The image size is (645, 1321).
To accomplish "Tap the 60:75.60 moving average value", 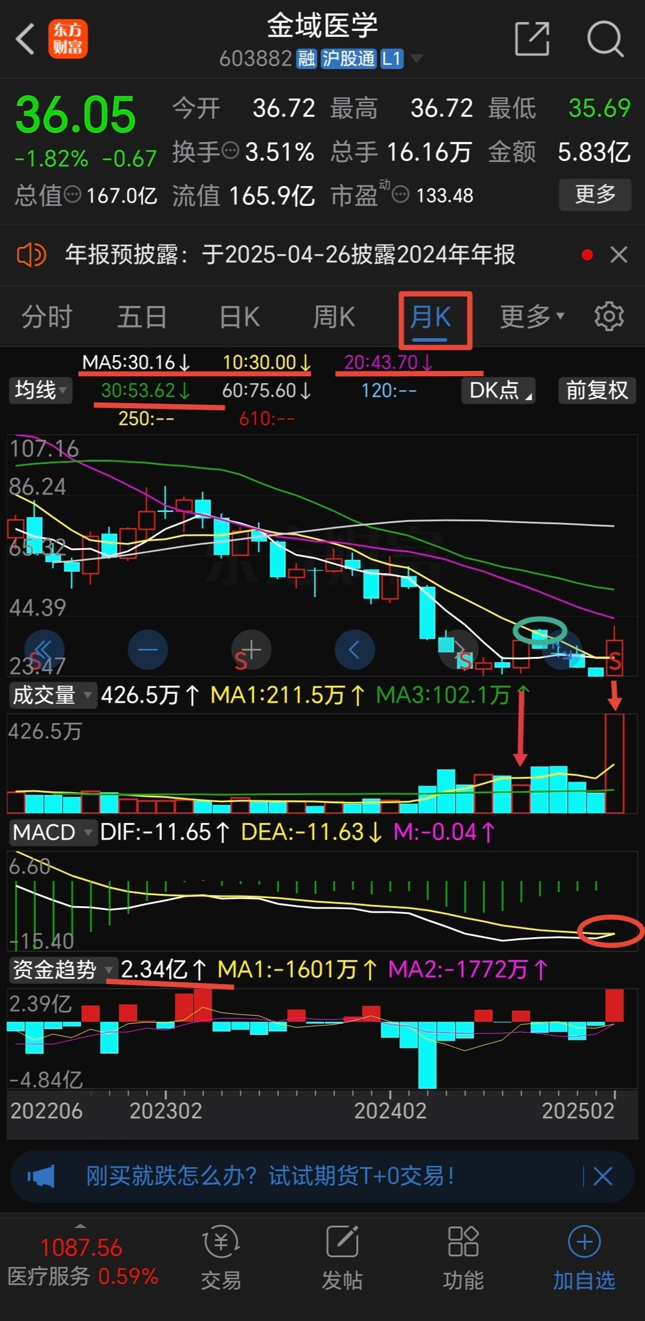I will tap(266, 391).
